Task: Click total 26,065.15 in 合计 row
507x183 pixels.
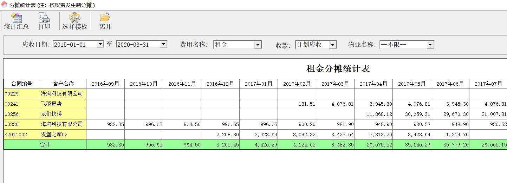Action: point(488,145)
